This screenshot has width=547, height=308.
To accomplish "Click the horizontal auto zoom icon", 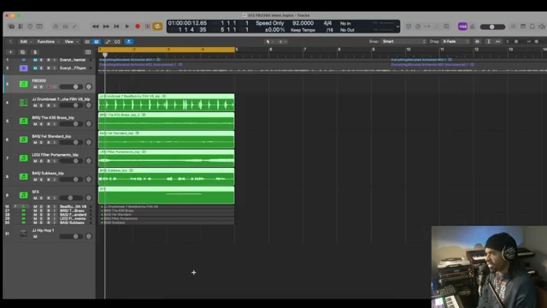I will click(497, 42).
